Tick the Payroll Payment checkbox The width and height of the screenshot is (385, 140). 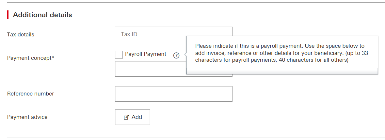pyautogui.click(x=119, y=55)
